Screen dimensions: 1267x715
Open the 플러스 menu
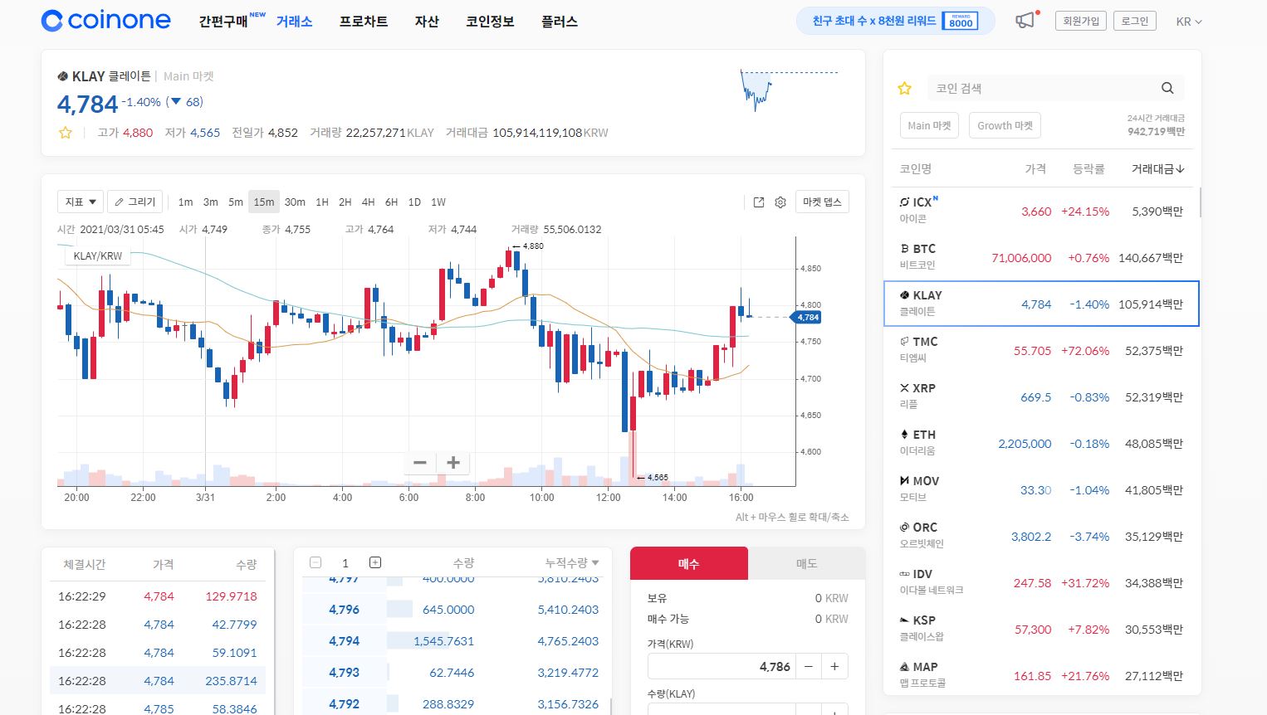pos(560,22)
